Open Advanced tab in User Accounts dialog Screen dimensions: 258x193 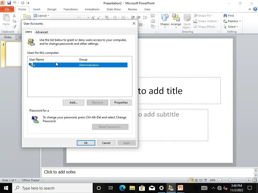(42, 32)
